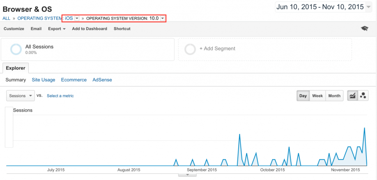Click the ALL breadcrumb link

point(6,18)
